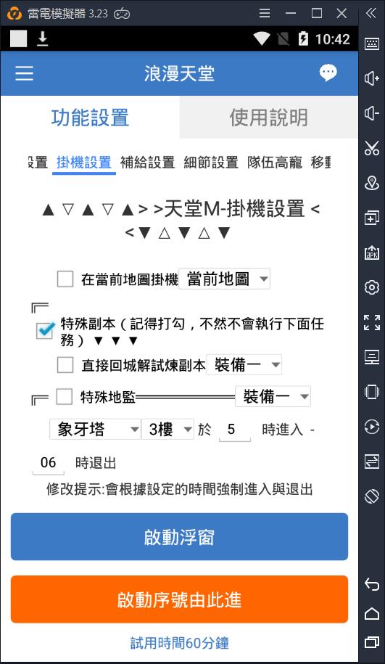Open the 象牙塔 dungeon dropdown
Image resolution: width=385 pixels, height=664 pixels.
[95, 430]
